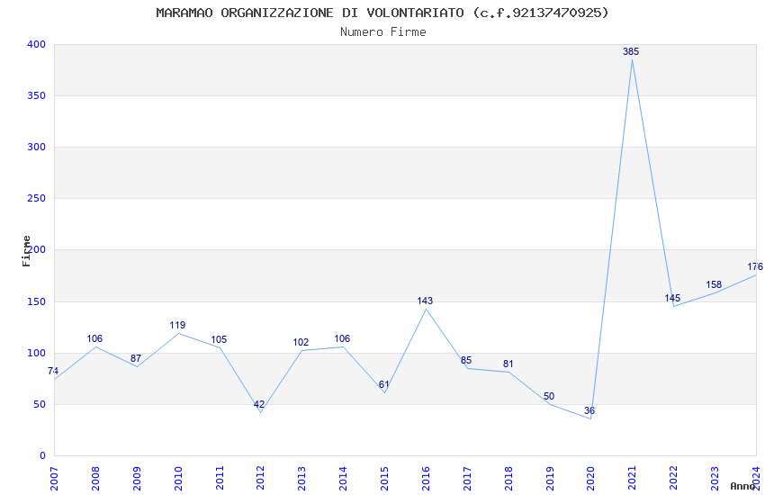The image size is (765, 495).
Task: Click the x-axis year label 2012
Action: coord(260,479)
